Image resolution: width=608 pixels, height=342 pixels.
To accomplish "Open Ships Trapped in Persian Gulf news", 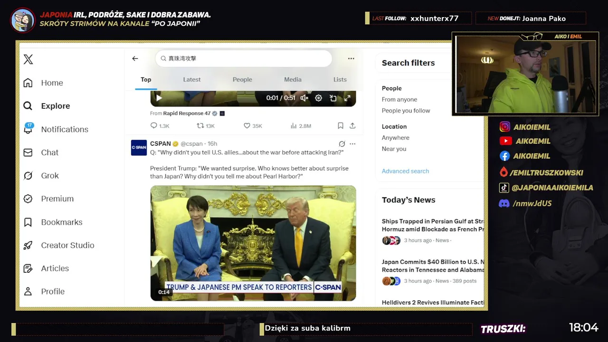I will tap(433, 225).
